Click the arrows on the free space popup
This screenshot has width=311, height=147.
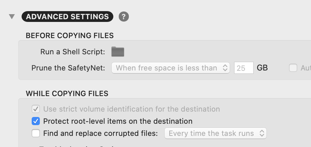(225, 68)
